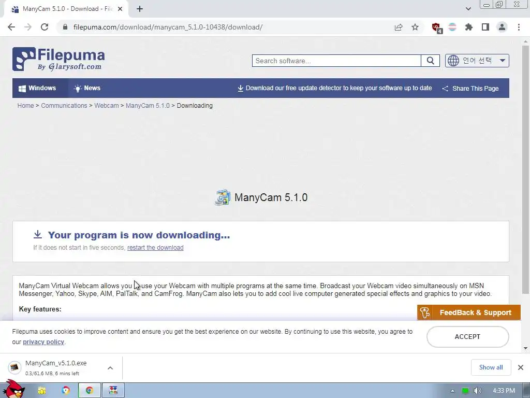Open FeedBack & Support button

(469, 312)
